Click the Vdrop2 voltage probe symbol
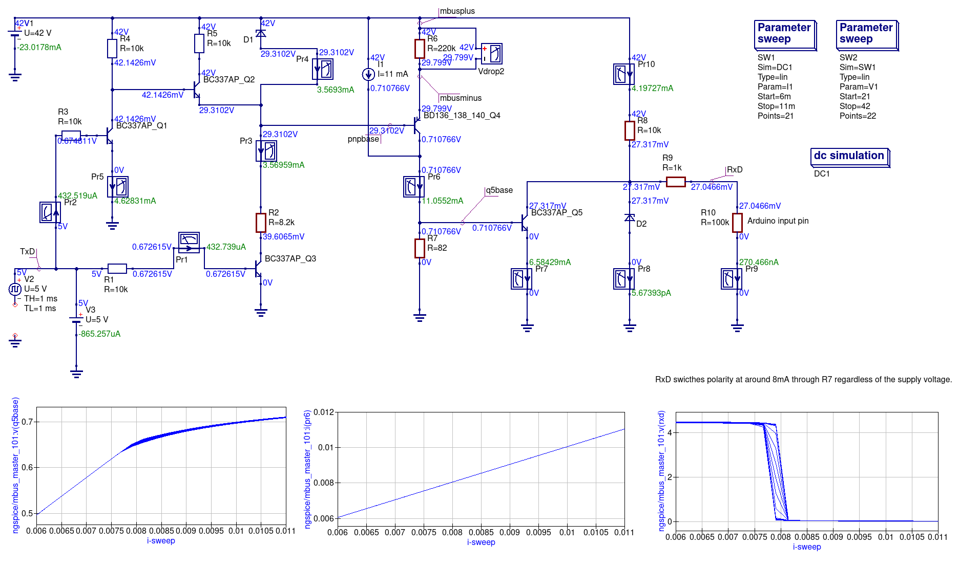The height and width of the screenshot is (567, 959). click(492, 54)
